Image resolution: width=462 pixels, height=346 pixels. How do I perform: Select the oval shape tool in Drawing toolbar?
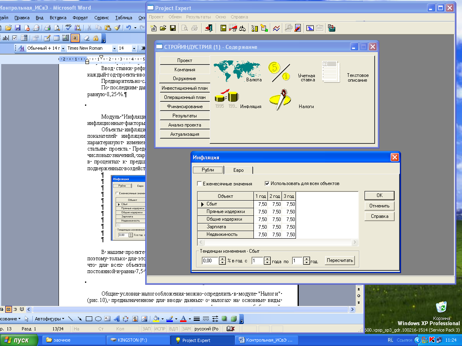tap(98, 319)
